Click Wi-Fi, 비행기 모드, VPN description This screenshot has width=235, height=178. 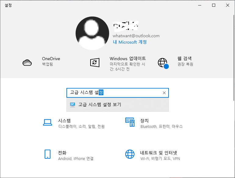coord(160,158)
